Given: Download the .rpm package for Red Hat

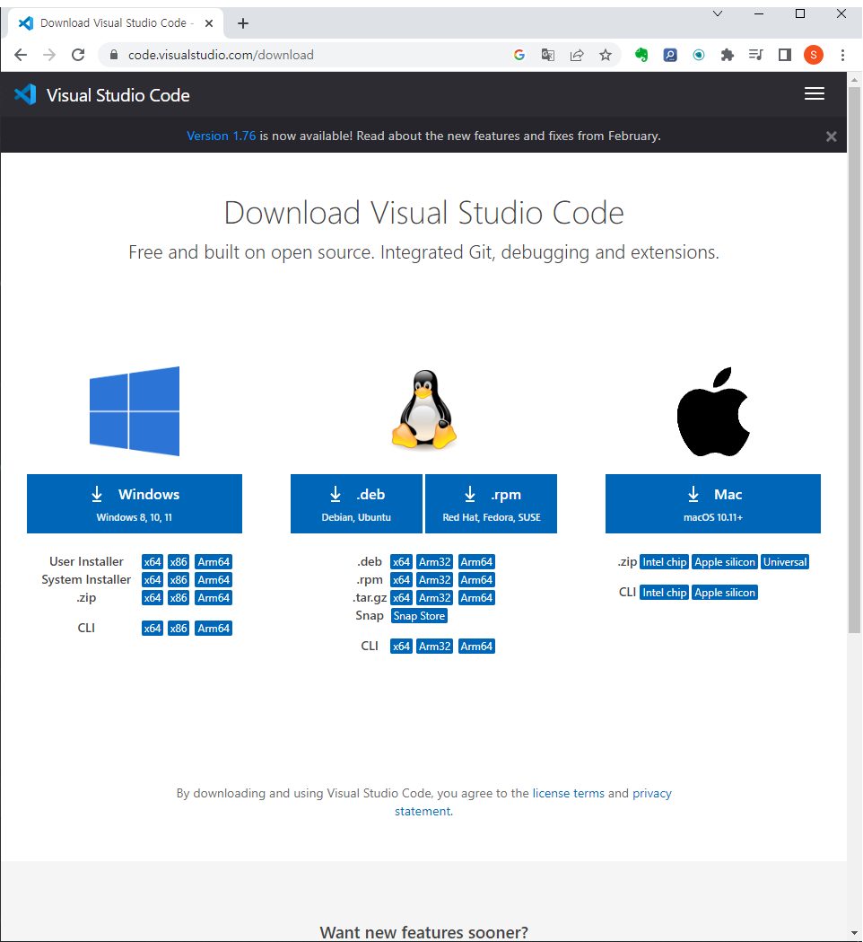Looking at the screenshot, I should [x=491, y=504].
